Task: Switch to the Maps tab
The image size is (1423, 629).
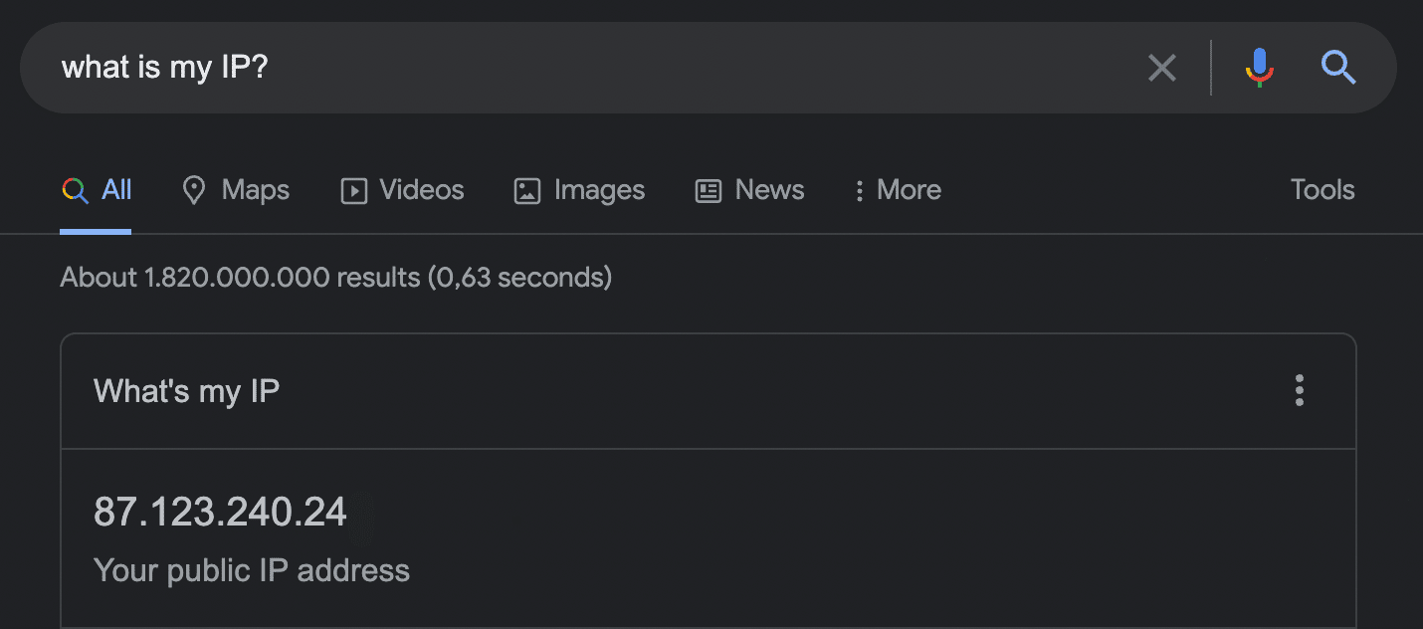Action: (x=236, y=190)
